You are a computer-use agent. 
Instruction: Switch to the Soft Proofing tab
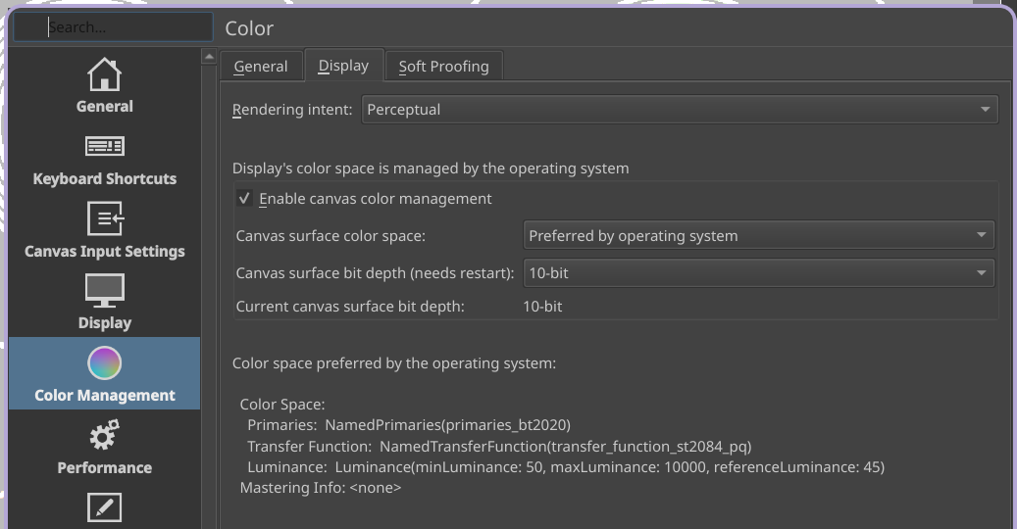pyautogui.click(x=443, y=67)
